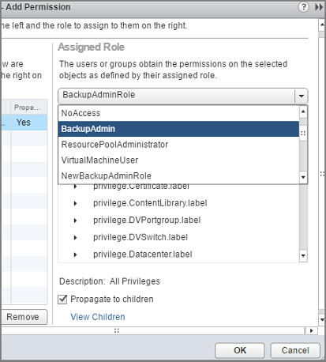The width and height of the screenshot is (326, 362).
Task: Open the help question mark icon
Action: (303, 7)
